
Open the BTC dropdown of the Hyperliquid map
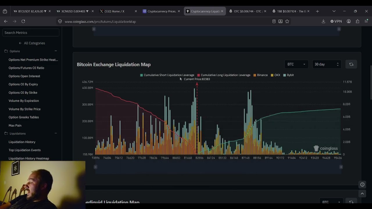tap(331, 202)
